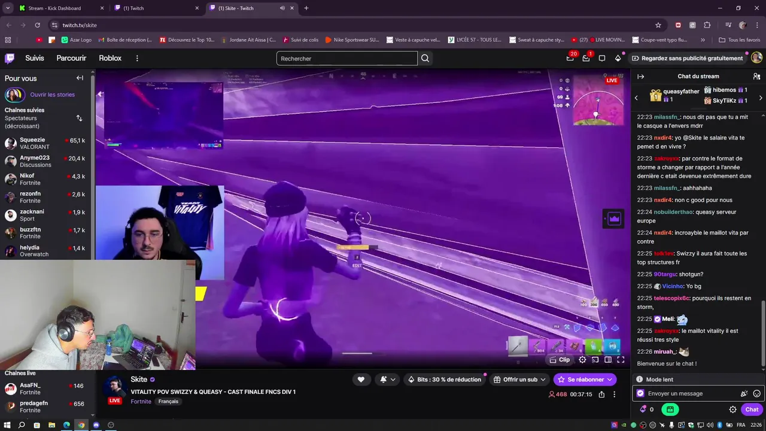Go to Parcourir tab
This screenshot has width=766, height=431.
click(x=71, y=58)
